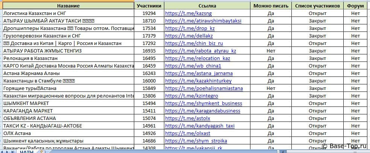
Task: Select the Участники column header
Action: pyautogui.click(x=149, y=6)
